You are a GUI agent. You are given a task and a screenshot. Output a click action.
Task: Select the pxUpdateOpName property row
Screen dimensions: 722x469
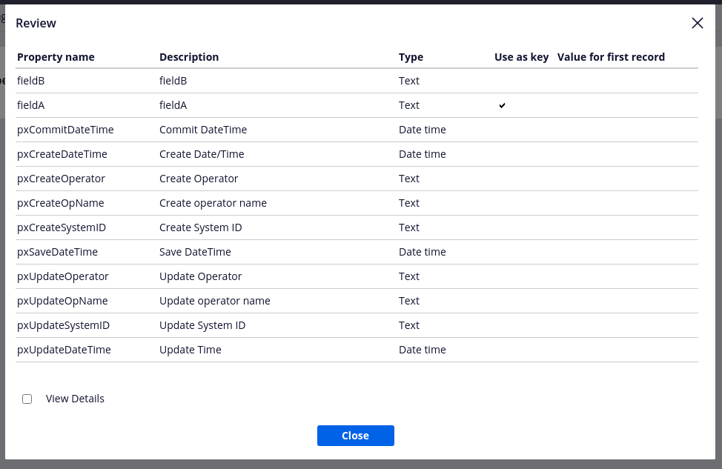pyautogui.click(x=62, y=300)
